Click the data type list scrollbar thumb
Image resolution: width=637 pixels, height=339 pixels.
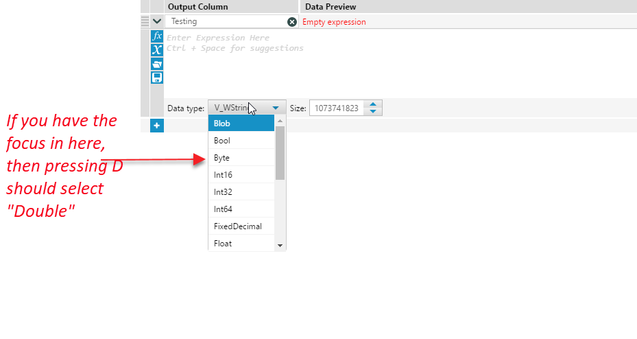click(x=280, y=153)
